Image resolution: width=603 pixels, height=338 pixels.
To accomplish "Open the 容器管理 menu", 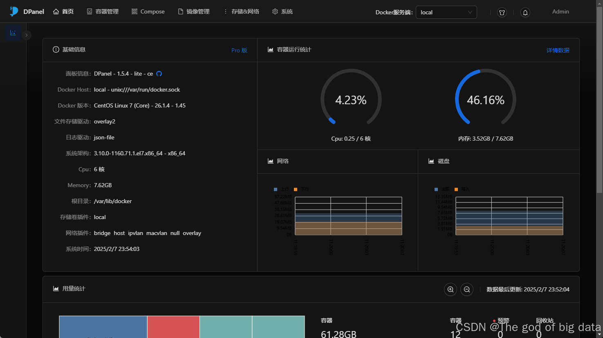I will tap(103, 11).
